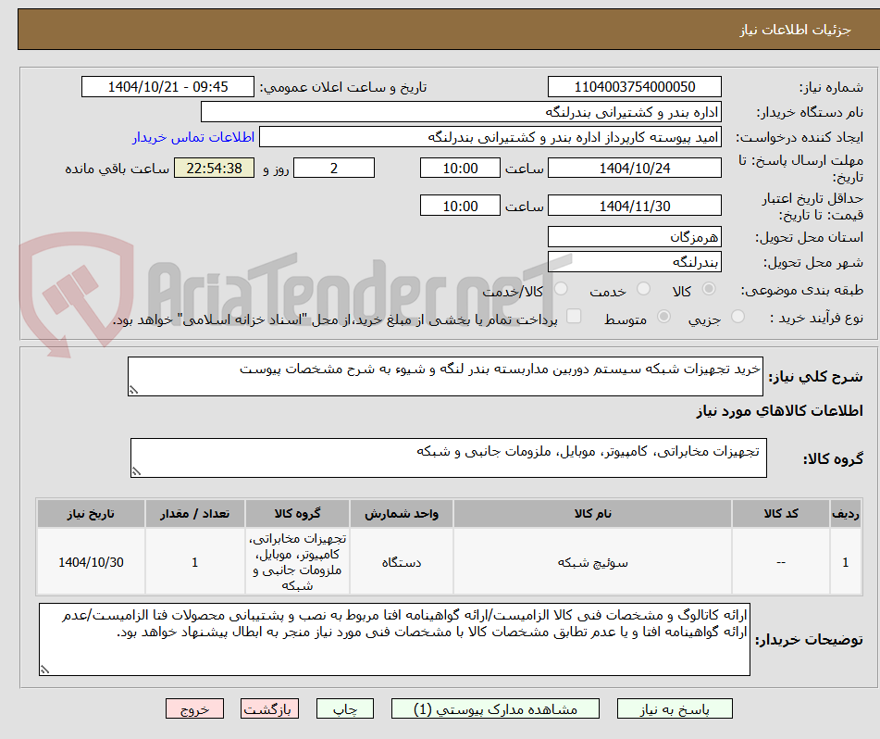Click the جزئیات اطلاعات نیاز page header
880x739 pixels.
click(795, 30)
